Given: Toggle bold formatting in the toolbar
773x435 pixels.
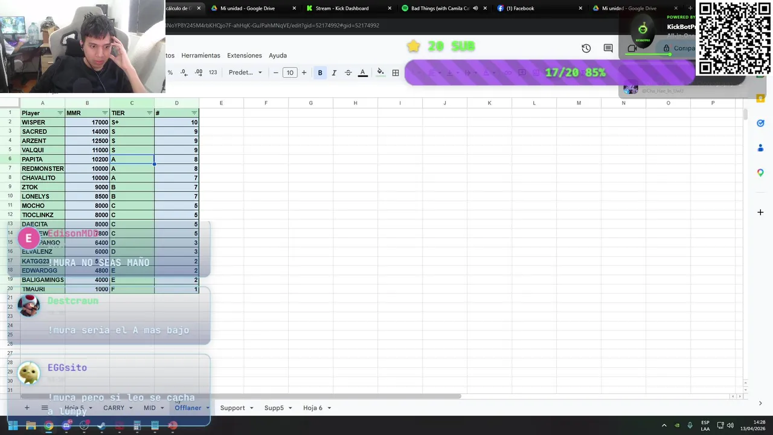Looking at the screenshot, I should pos(320,72).
